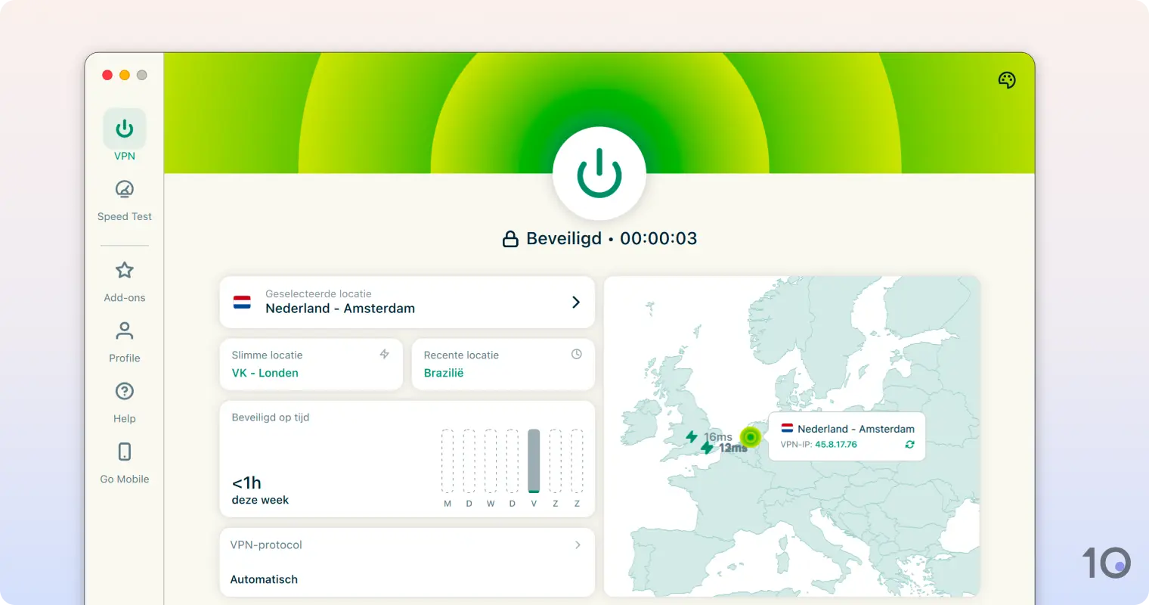Click the Dutch flag on the location card
The image size is (1149, 605).
241,301
